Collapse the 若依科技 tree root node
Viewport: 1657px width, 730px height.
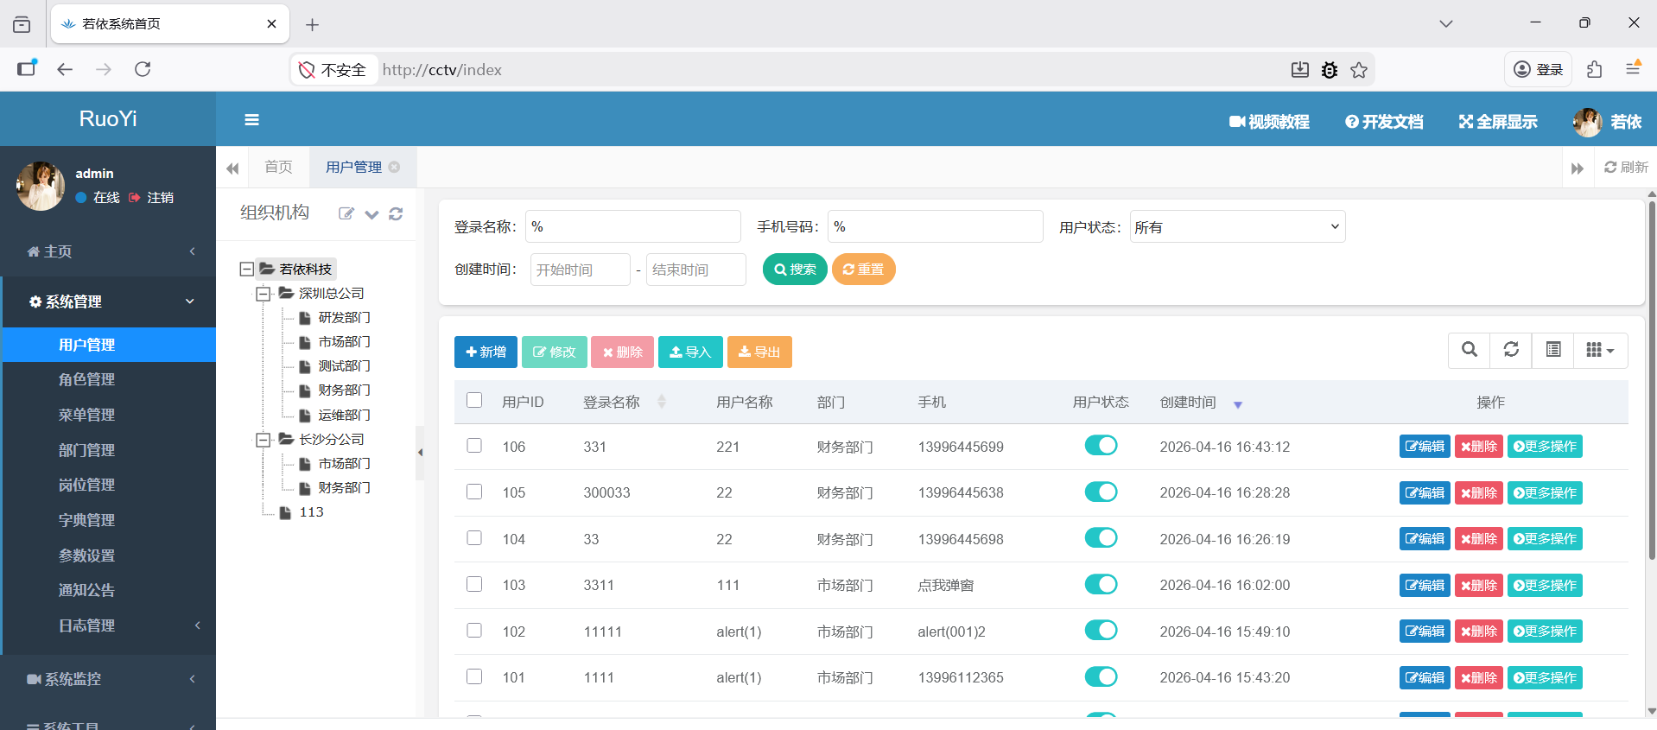[x=246, y=270]
